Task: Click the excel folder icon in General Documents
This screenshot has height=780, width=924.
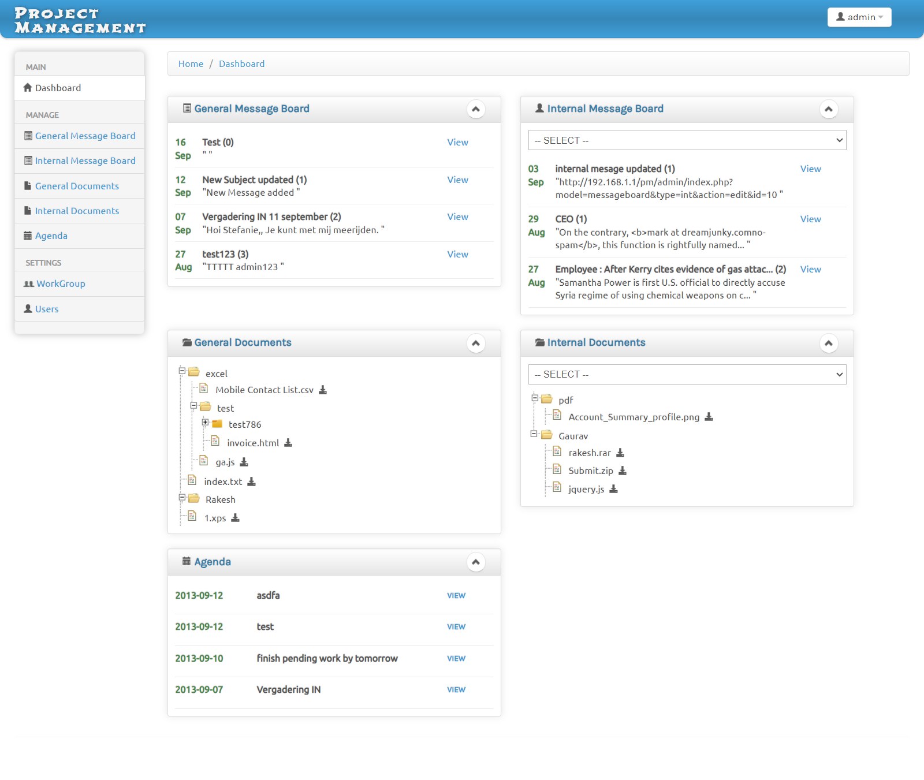Action: coord(194,371)
